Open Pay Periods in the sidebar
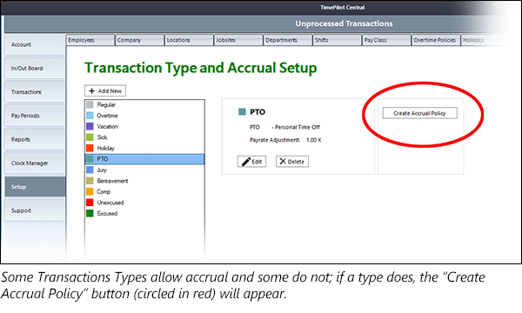Viewport: 522px width, 313px height. pyautogui.click(x=35, y=116)
